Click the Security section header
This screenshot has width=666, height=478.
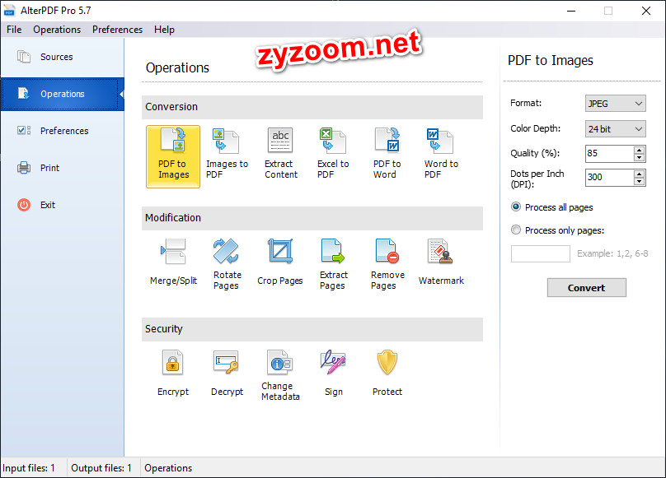click(x=312, y=329)
